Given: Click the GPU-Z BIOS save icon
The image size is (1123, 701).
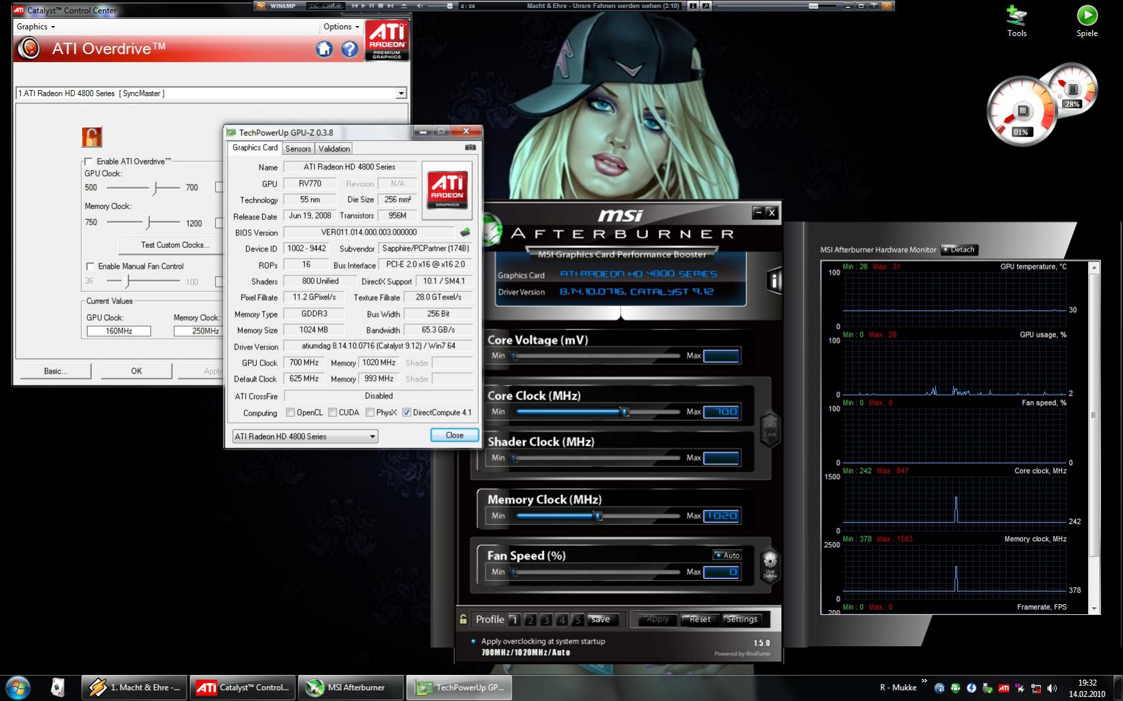Looking at the screenshot, I should [x=465, y=233].
